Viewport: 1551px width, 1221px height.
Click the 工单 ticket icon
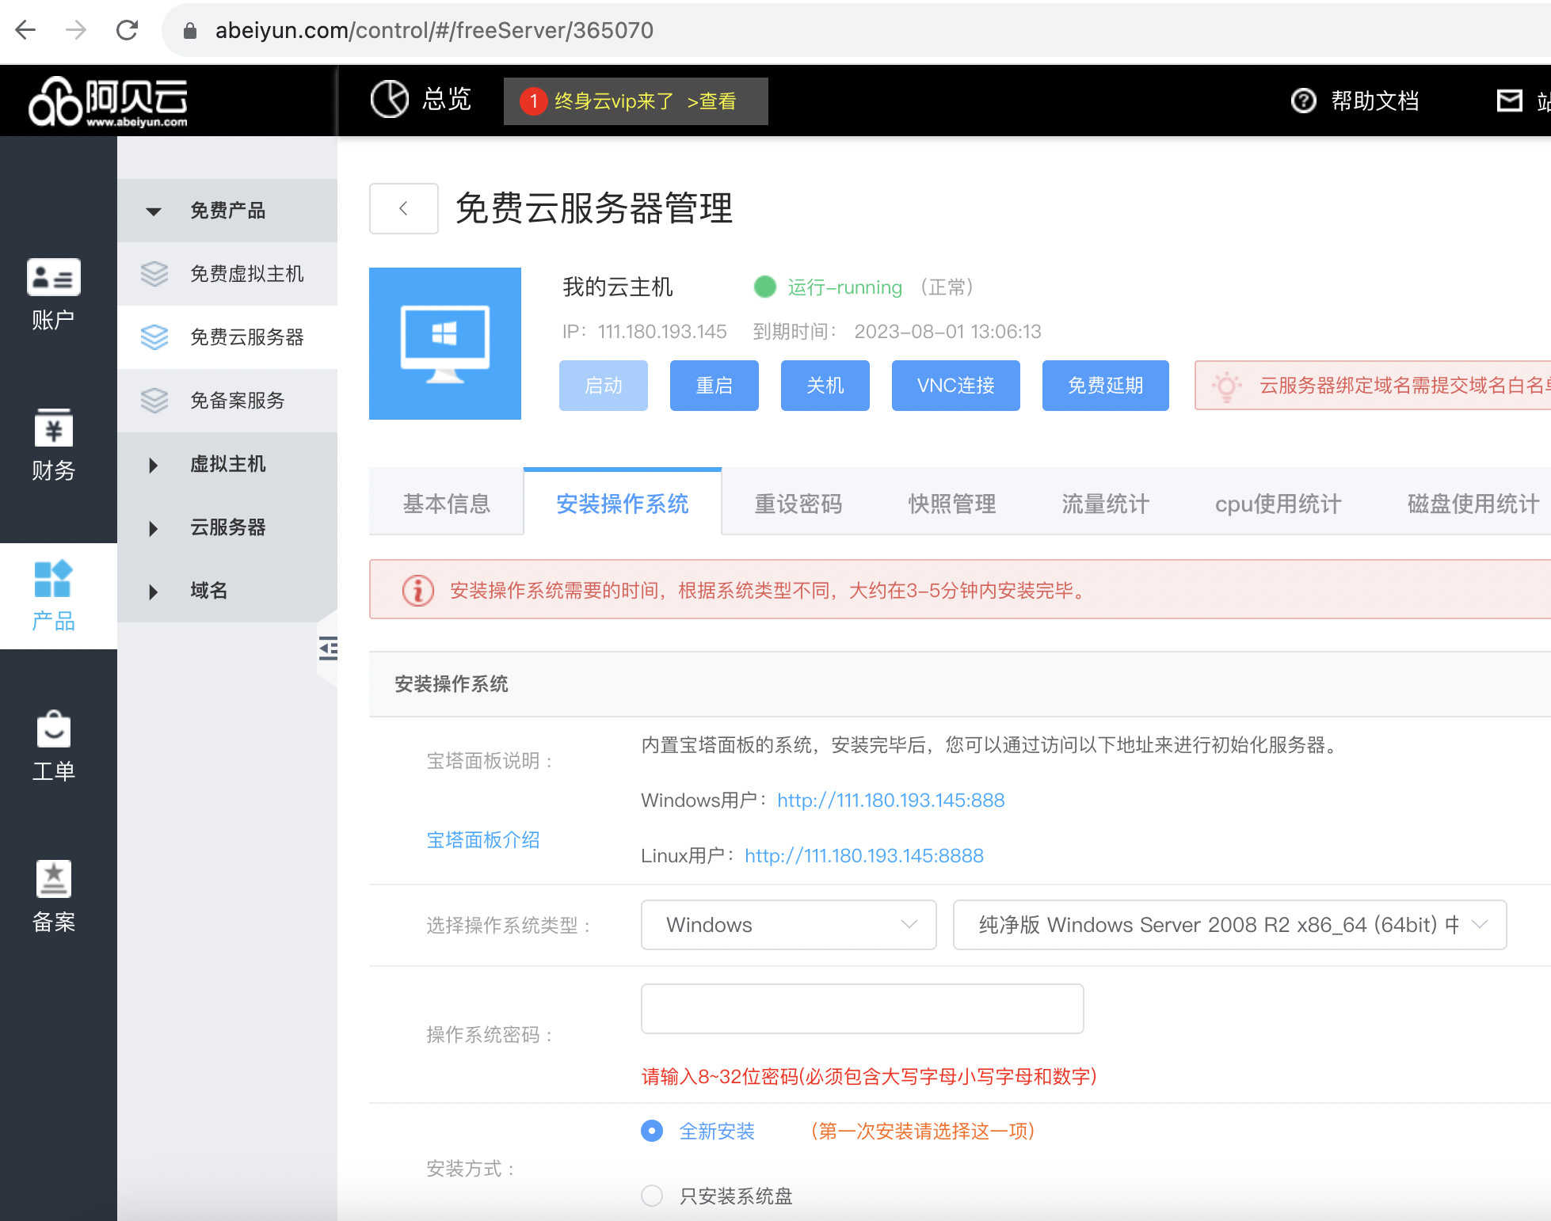pyautogui.click(x=53, y=730)
